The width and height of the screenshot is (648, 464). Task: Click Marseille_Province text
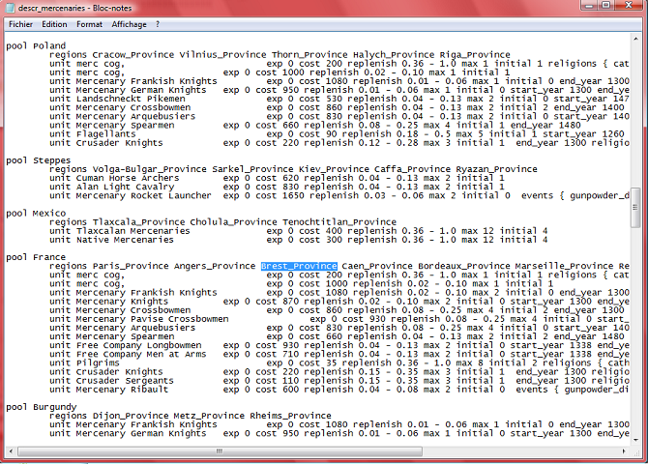(565, 266)
